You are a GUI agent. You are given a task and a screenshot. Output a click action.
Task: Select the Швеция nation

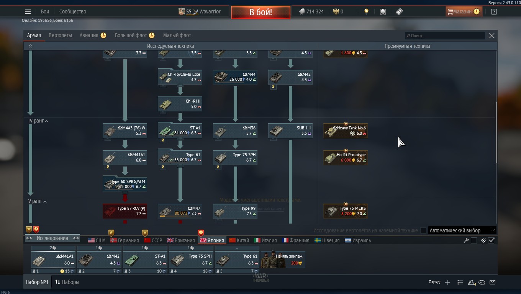[x=327, y=240]
